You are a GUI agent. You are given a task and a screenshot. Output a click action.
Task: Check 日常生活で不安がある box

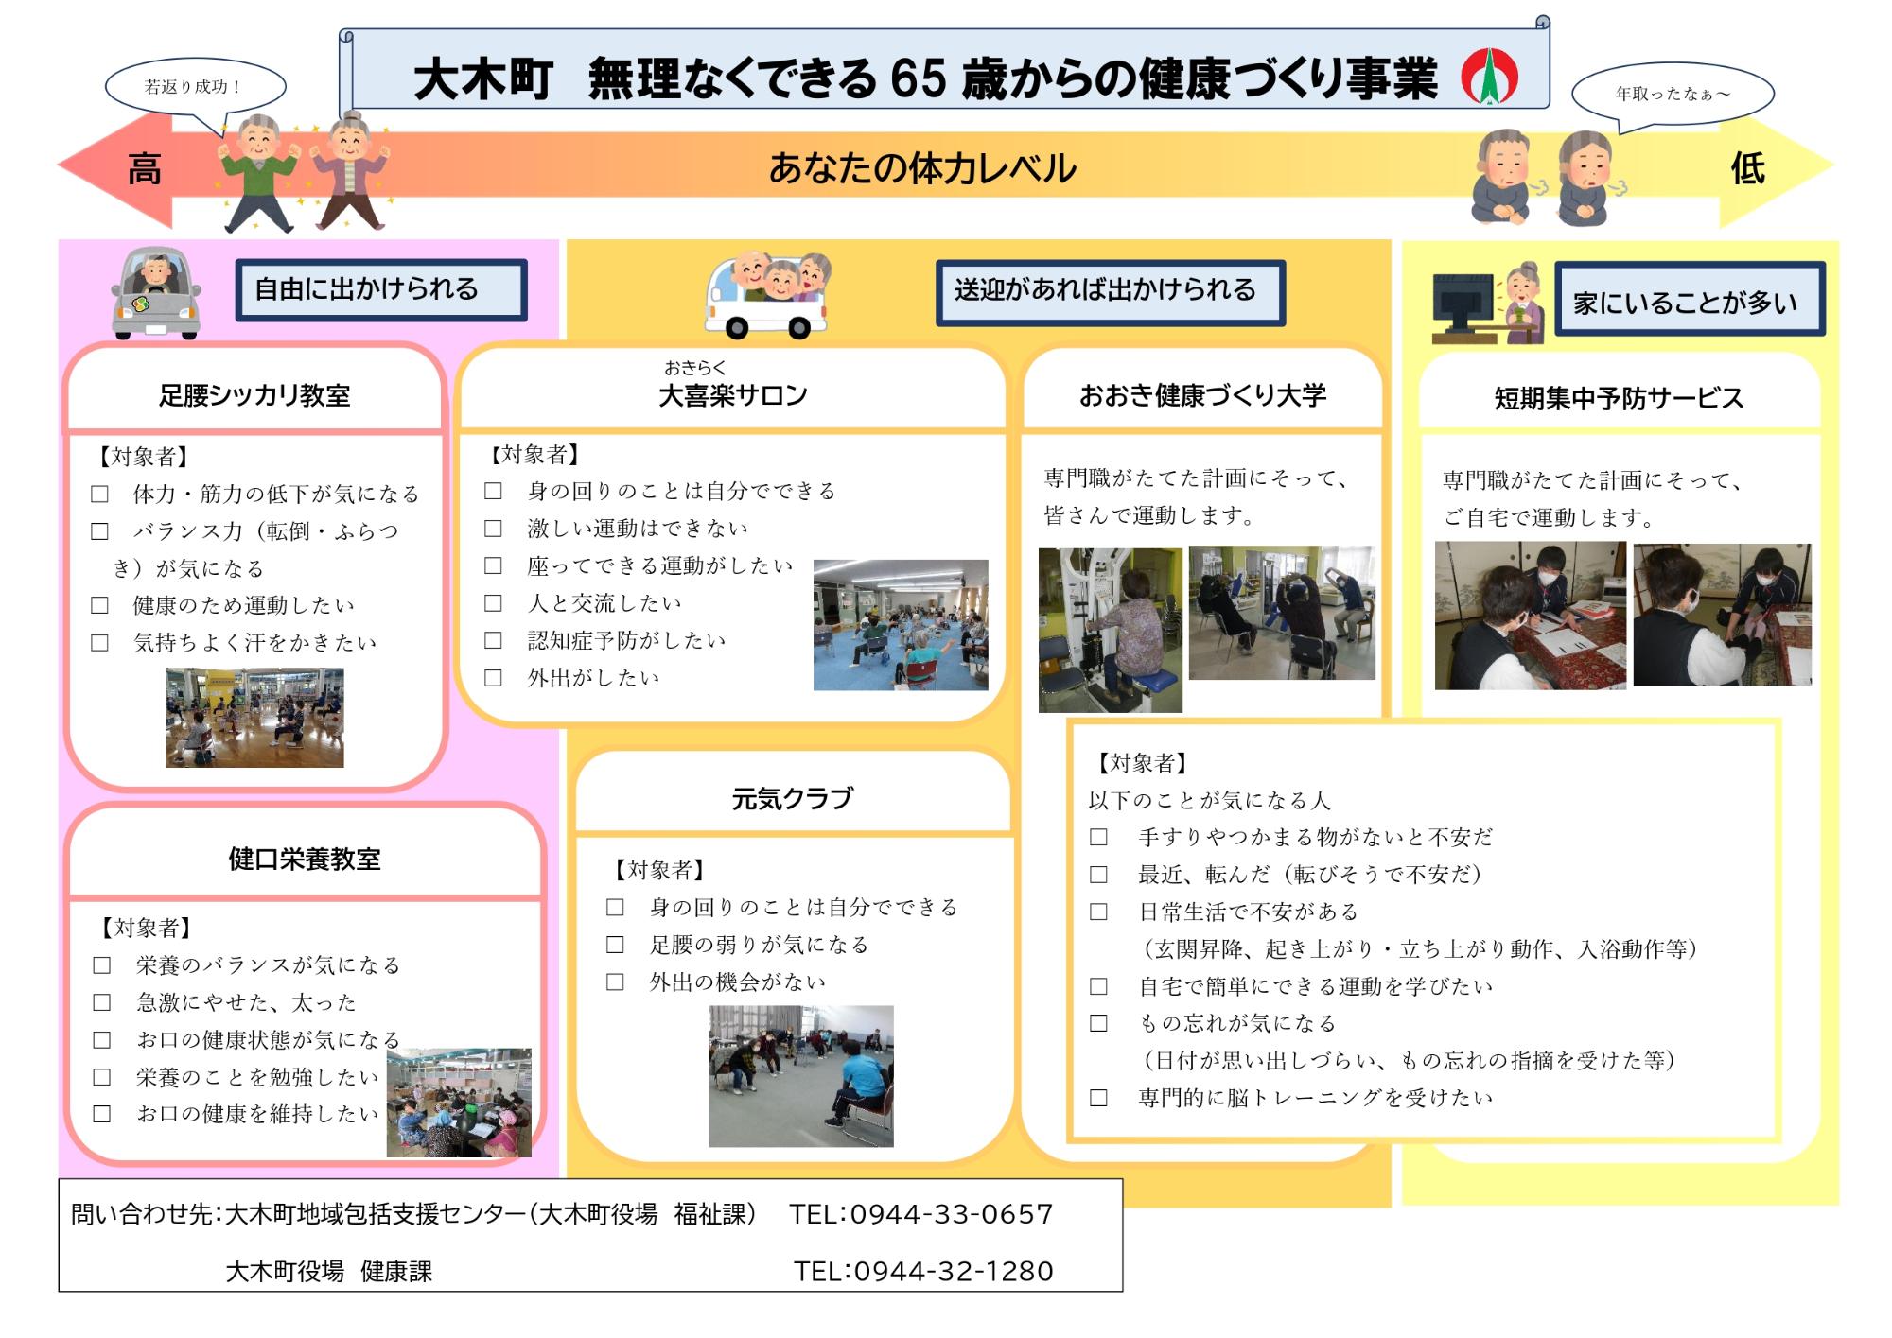(1098, 912)
